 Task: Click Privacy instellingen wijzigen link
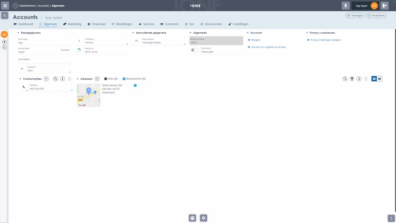324,40
